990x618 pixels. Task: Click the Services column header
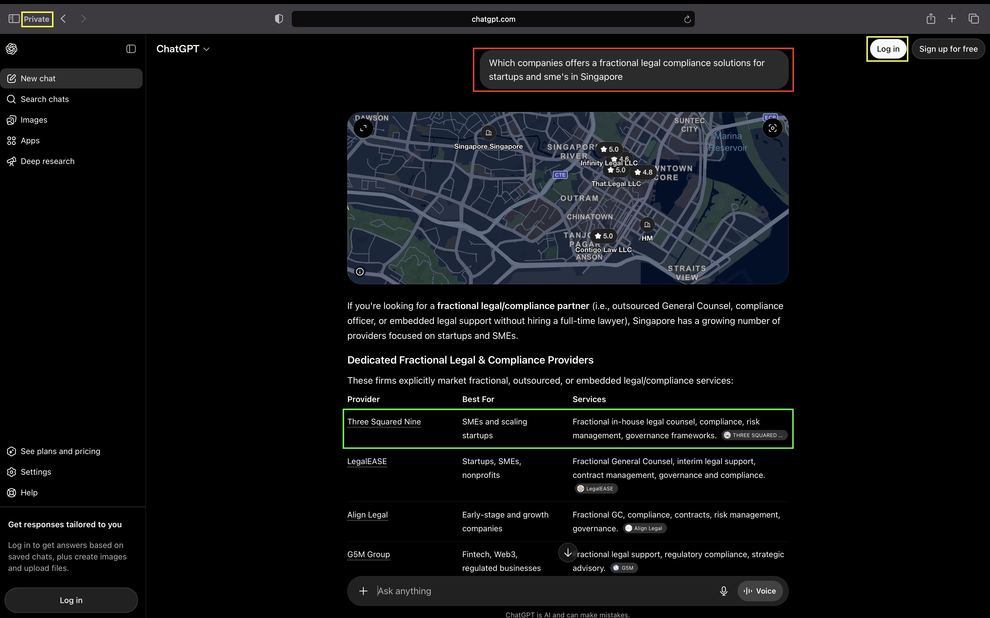pos(589,399)
